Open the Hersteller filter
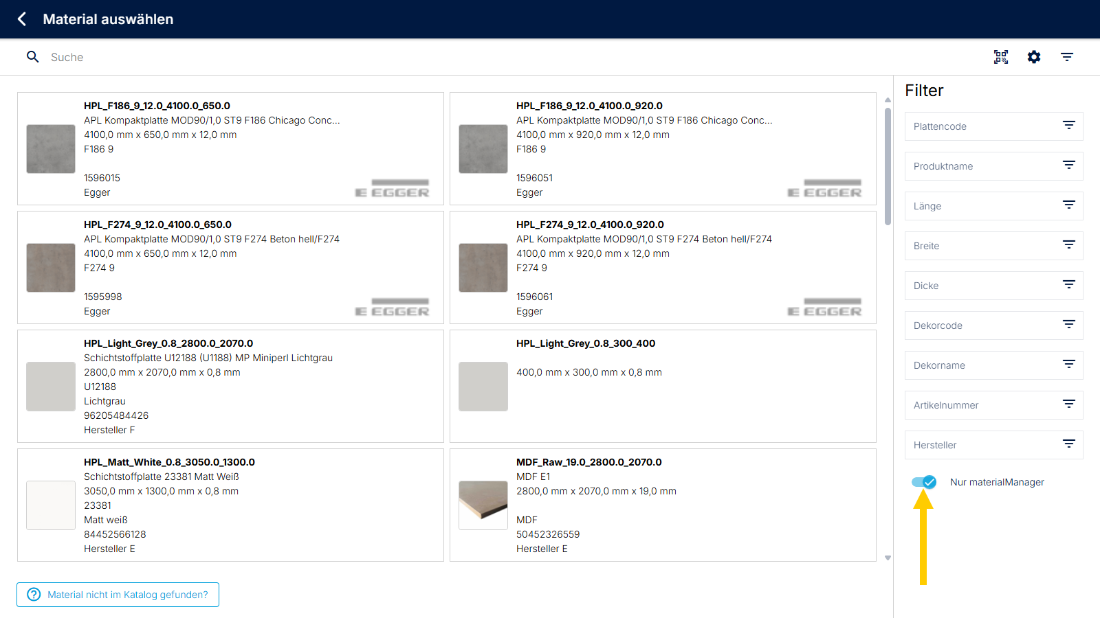The width and height of the screenshot is (1100, 618). pos(994,445)
